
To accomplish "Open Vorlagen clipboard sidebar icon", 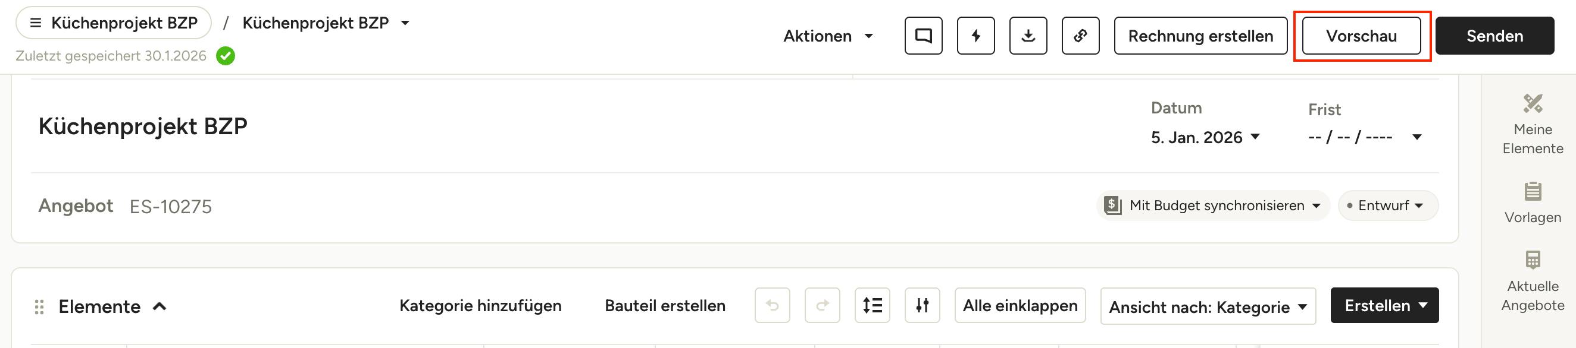I will (1533, 203).
